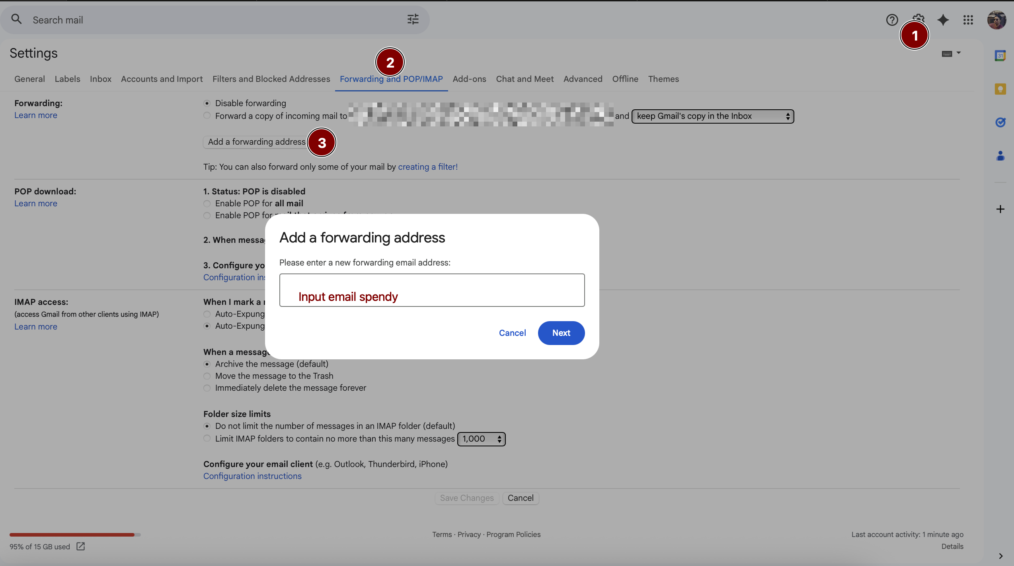Open keep Gmail's copy in Inbox dropdown

713,116
